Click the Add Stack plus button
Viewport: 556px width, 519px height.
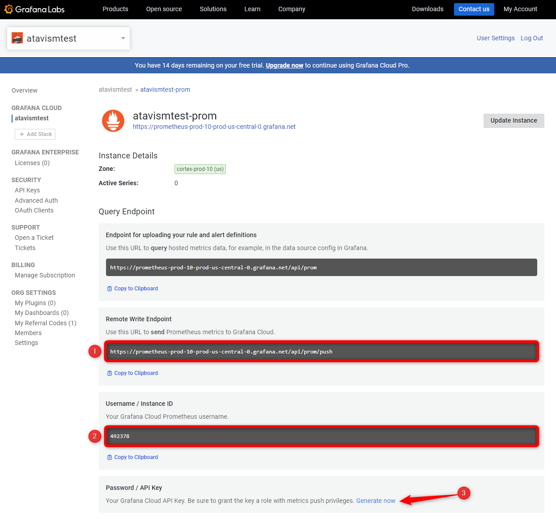pos(35,134)
